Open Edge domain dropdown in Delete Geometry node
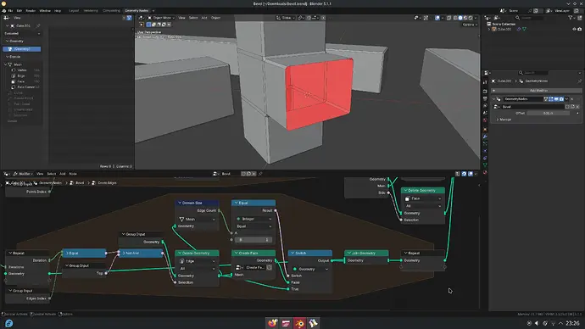This screenshot has height=329, width=585. coord(197,261)
